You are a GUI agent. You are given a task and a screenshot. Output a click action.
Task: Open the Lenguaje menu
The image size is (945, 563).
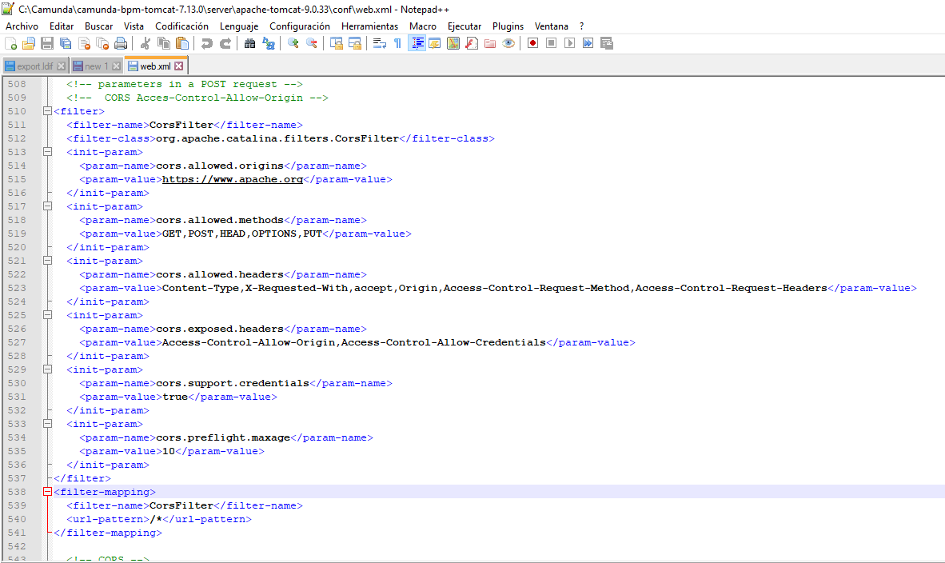[x=239, y=26]
